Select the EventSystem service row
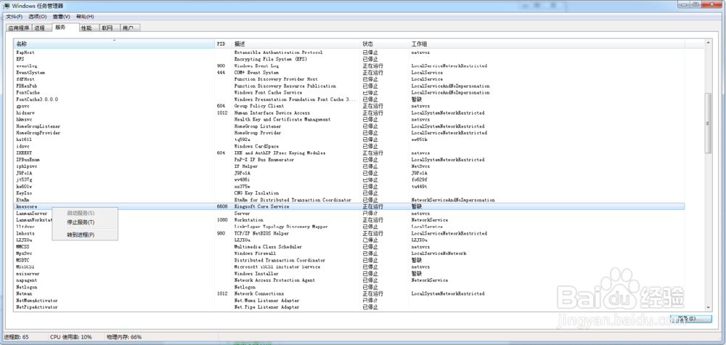 click(x=349, y=73)
